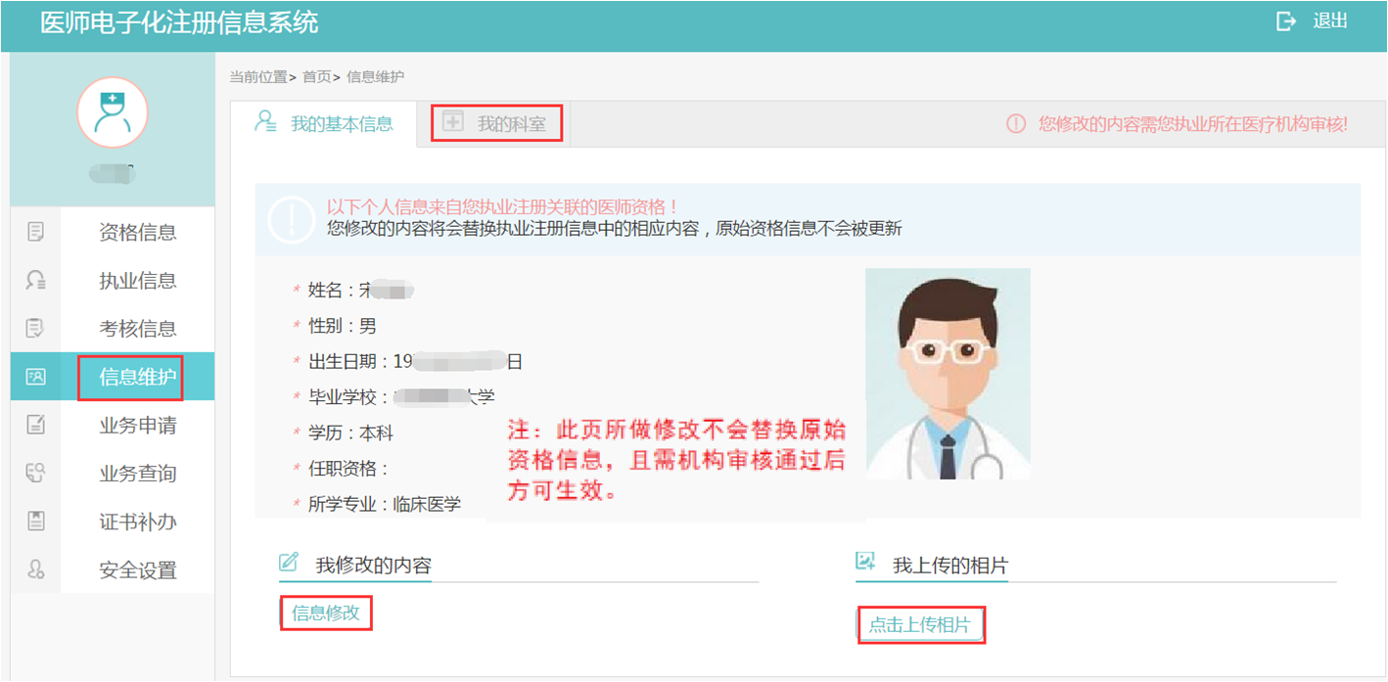
Task: Open the 证书补办 menu item
Action: 137,522
